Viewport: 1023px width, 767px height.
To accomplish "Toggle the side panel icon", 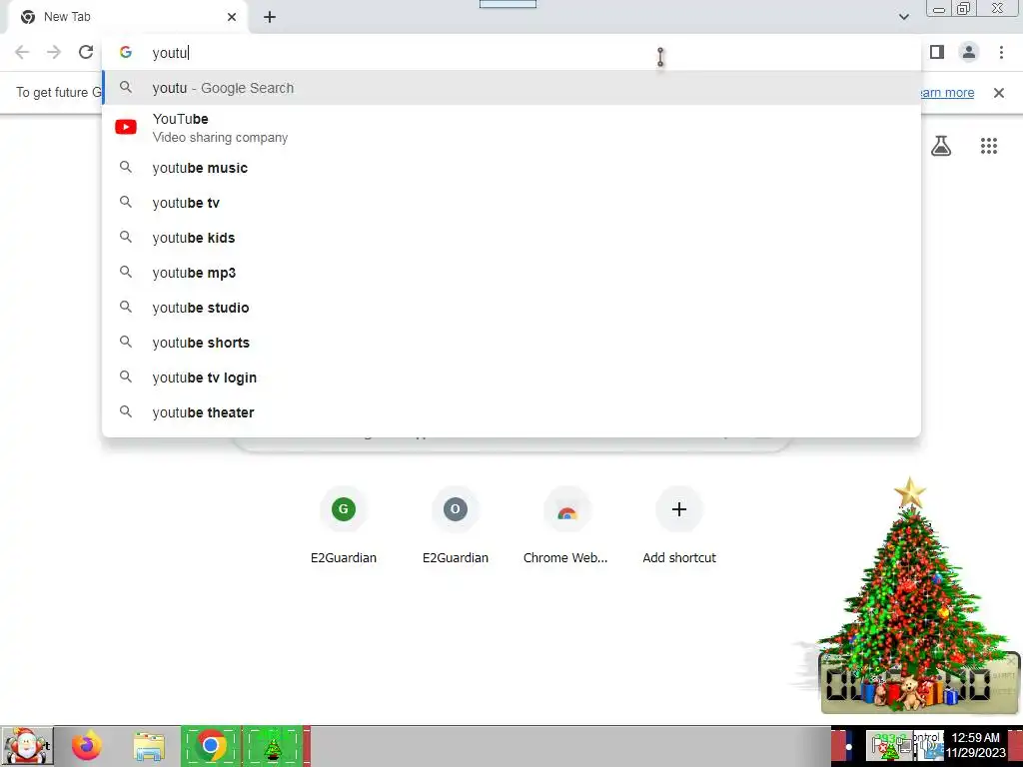I will 937,52.
